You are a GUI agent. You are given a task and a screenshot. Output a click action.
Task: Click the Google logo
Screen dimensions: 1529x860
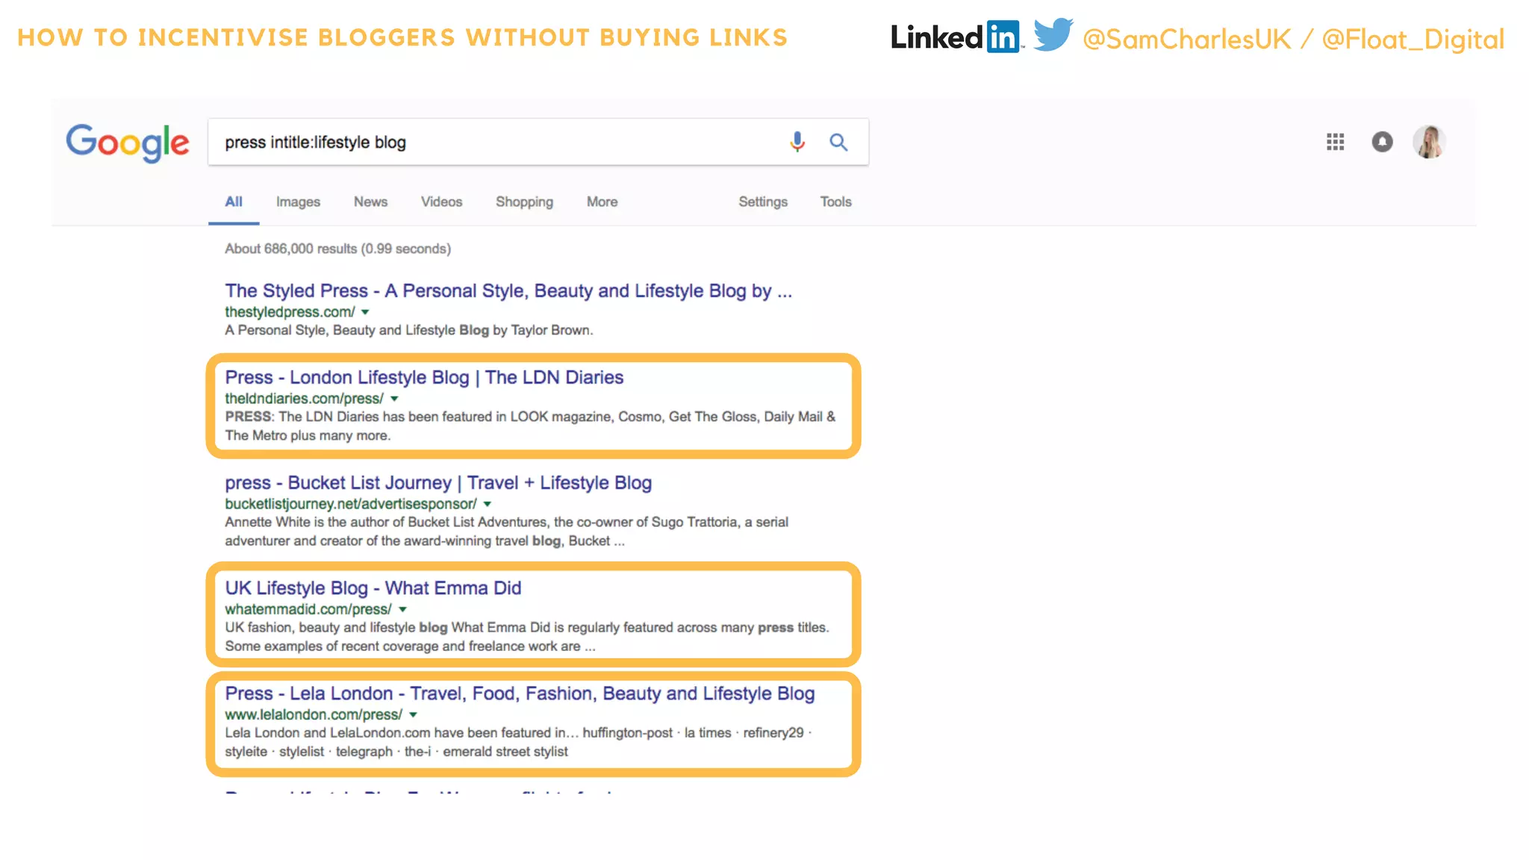click(x=128, y=143)
